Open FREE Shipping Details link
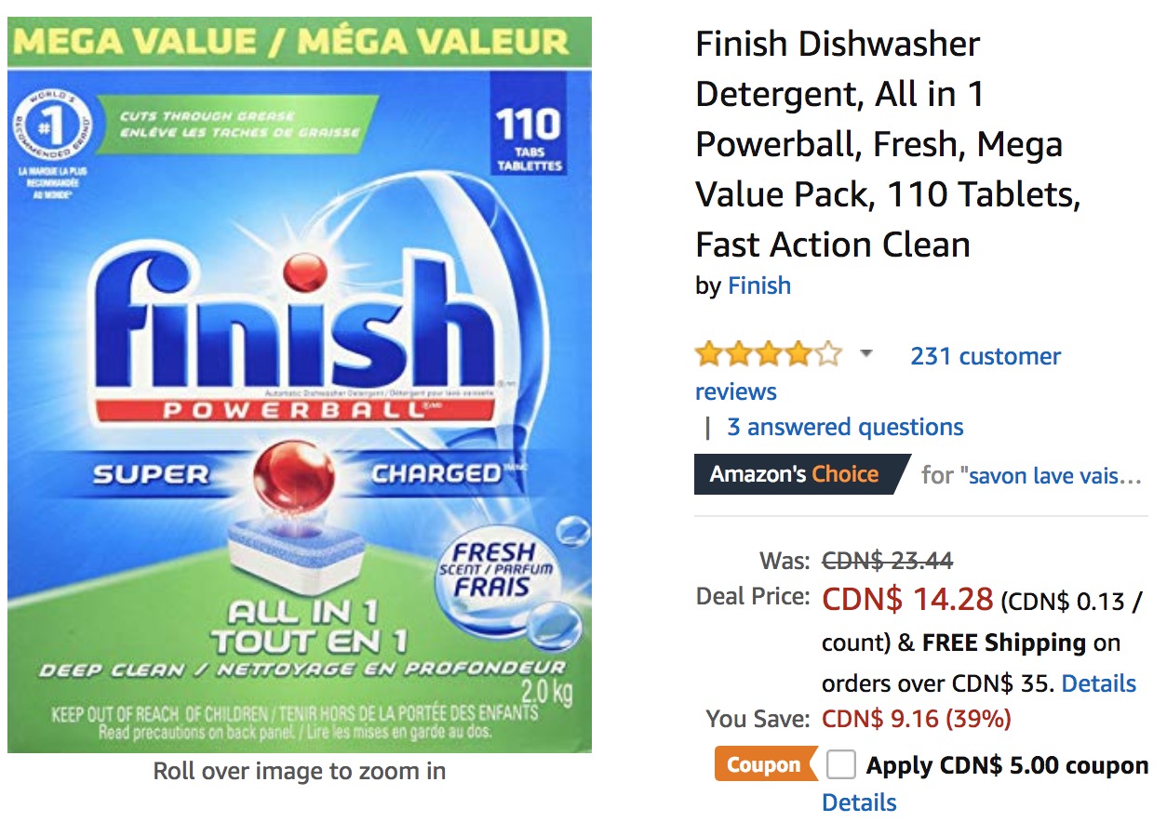The width and height of the screenshot is (1167, 822). (1099, 683)
